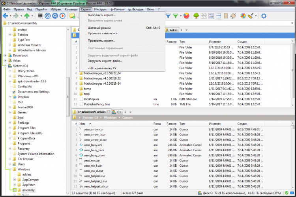Viewport: 296px width, 197px height.
Task: Select 'Проверка синтаксиса' menu entry
Action: (122, 33)
